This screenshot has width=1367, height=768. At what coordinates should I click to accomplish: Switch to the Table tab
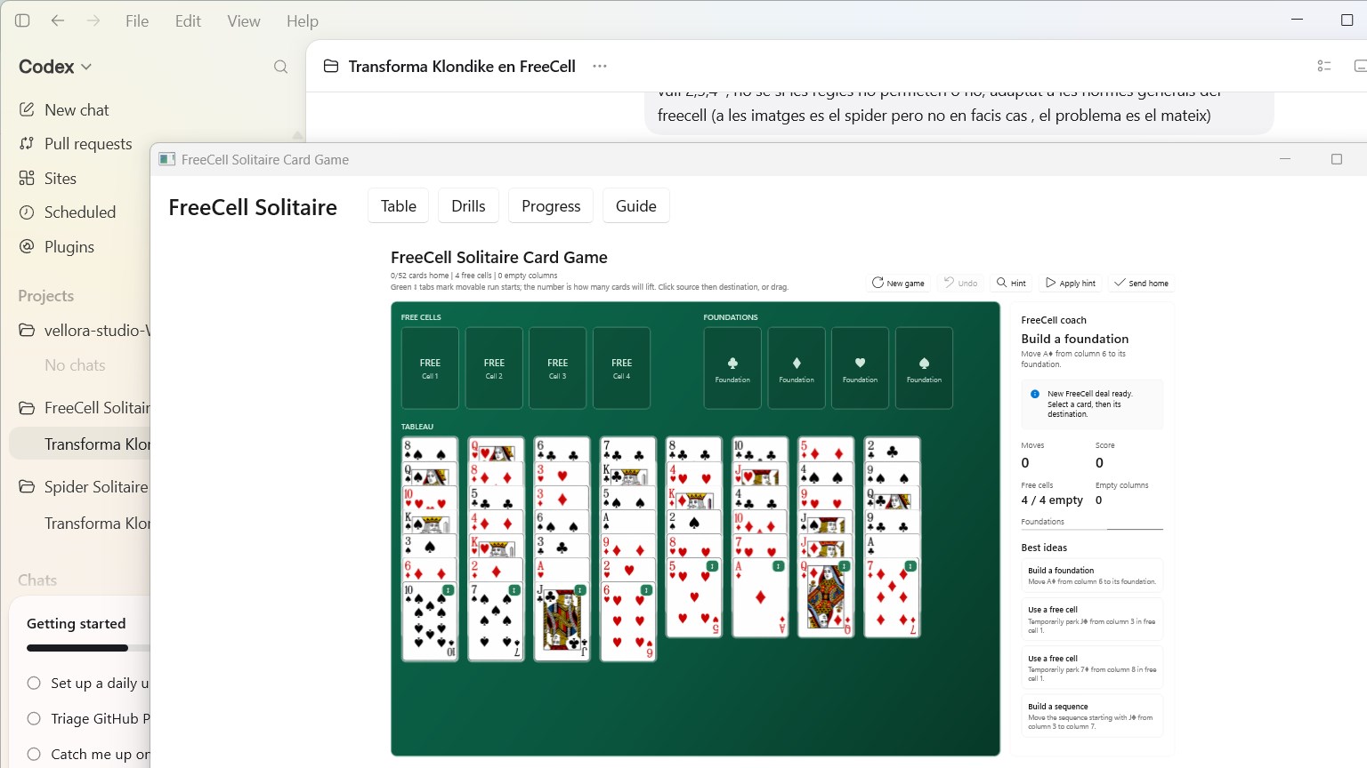(x=399, y=206)
